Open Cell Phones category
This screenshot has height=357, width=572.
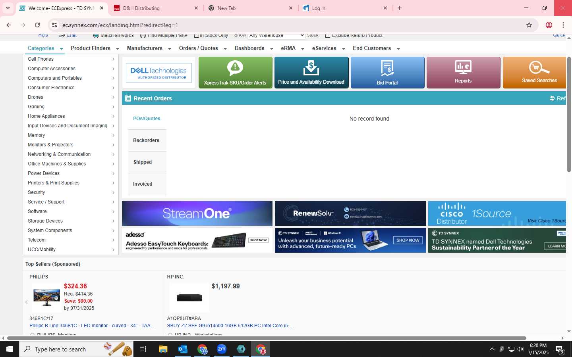click(x=71, y=59)
